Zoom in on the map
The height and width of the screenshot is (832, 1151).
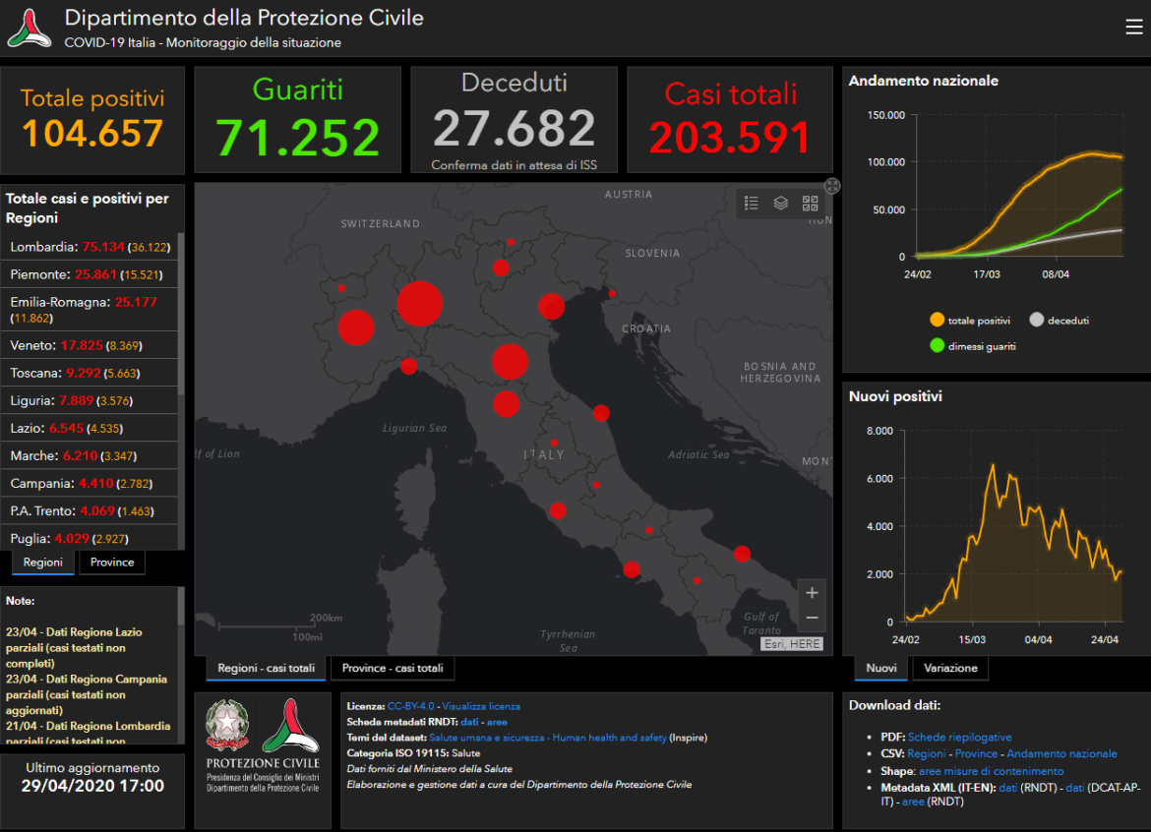click(x=812, y=593)
